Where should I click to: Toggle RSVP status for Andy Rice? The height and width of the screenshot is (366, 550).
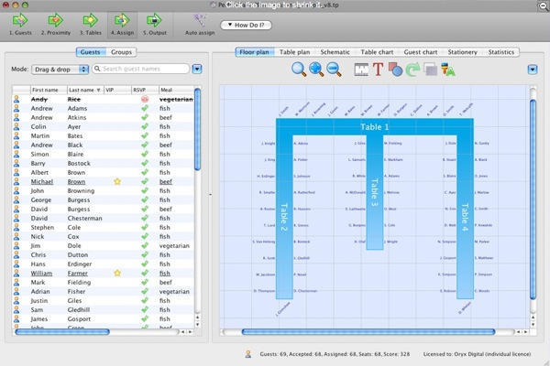click(x=144, y=99)
